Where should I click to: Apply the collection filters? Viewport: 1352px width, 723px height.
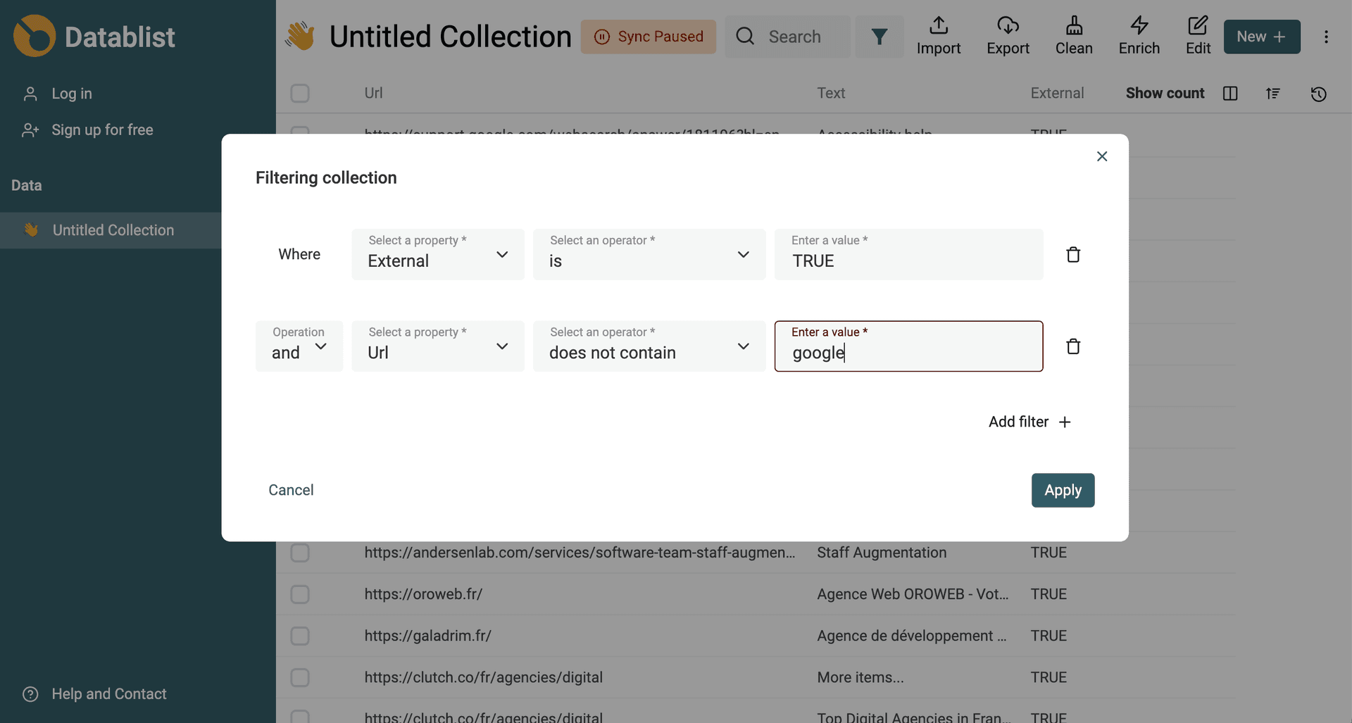point(1063,490)
